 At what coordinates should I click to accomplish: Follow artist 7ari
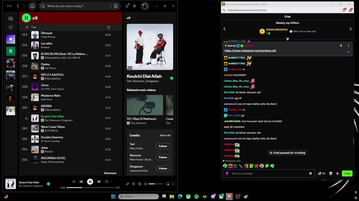(x=163, y=146)
